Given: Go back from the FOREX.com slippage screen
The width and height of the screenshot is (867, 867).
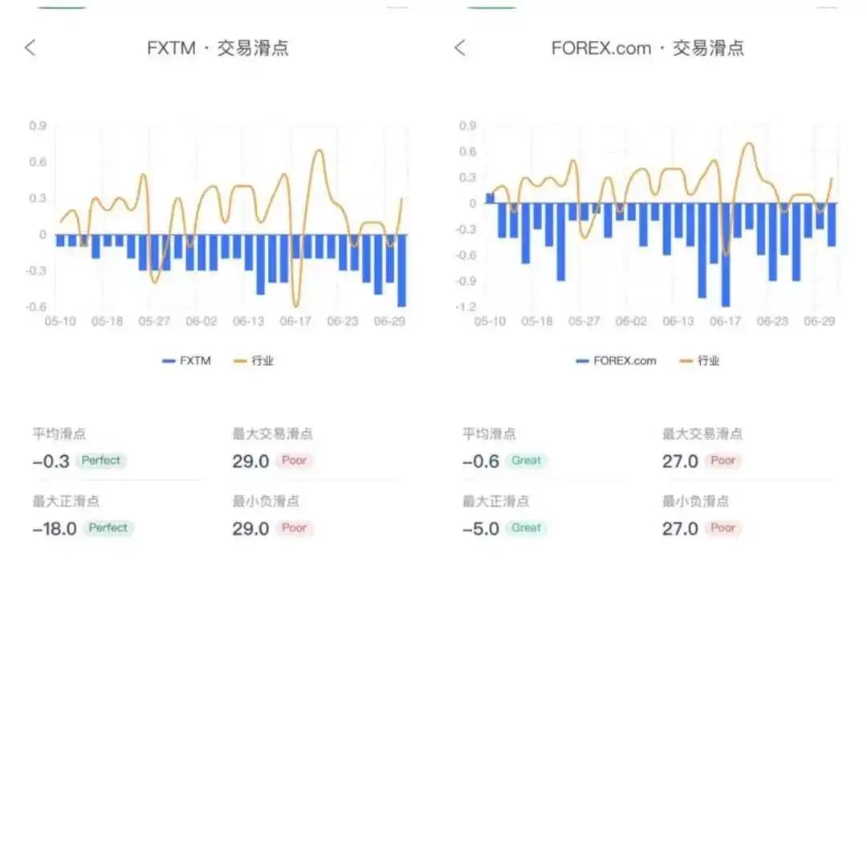Looking at the screenshot, I should (460, 48).
